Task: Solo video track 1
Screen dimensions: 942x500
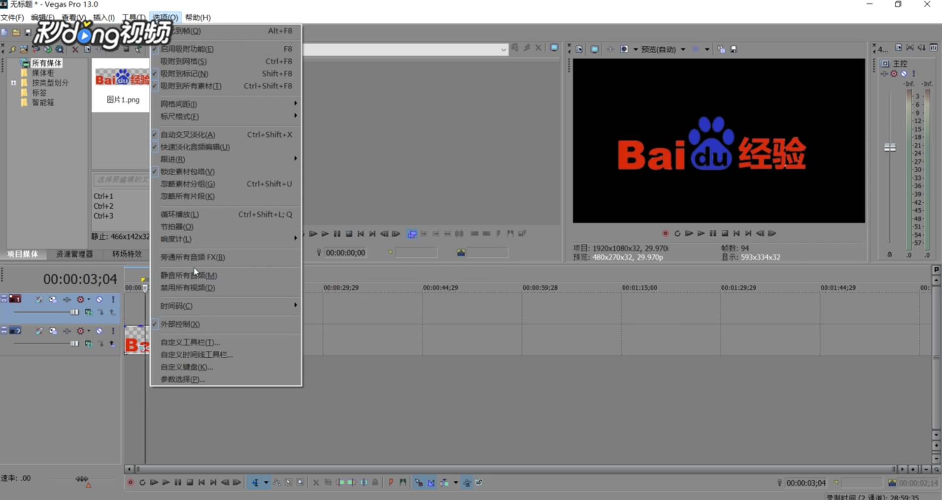Action: click(x=113, y=299)
